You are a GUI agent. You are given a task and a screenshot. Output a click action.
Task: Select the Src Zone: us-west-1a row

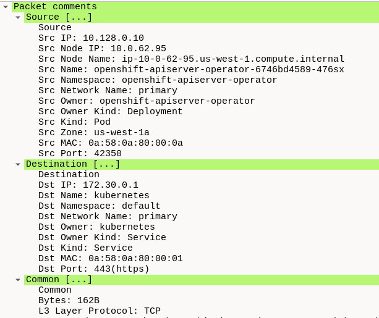click(93, 133)
